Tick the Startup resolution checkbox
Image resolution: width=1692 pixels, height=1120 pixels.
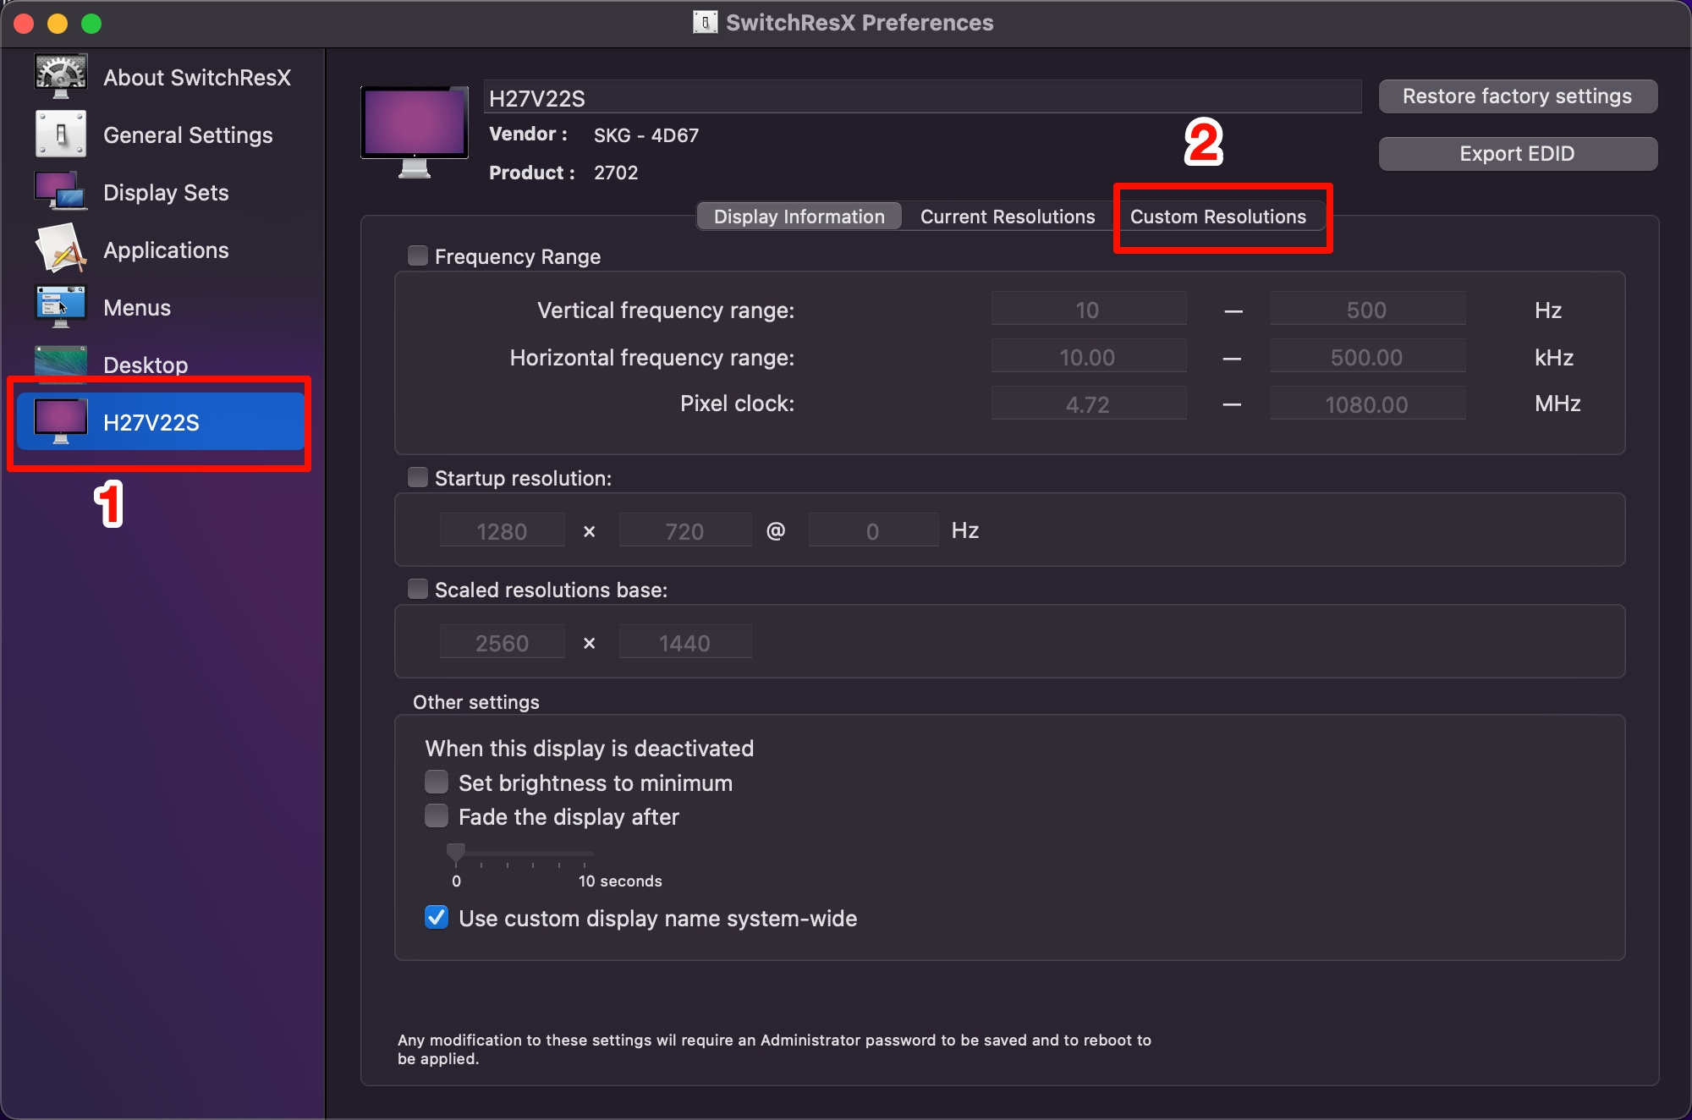(x=418, y=477)
